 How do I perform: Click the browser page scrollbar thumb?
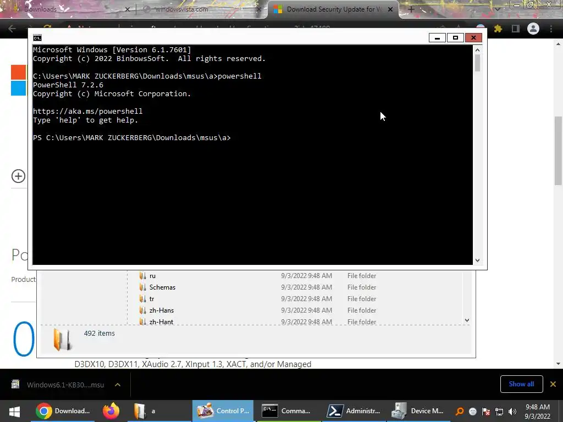[x=558, y=151]
